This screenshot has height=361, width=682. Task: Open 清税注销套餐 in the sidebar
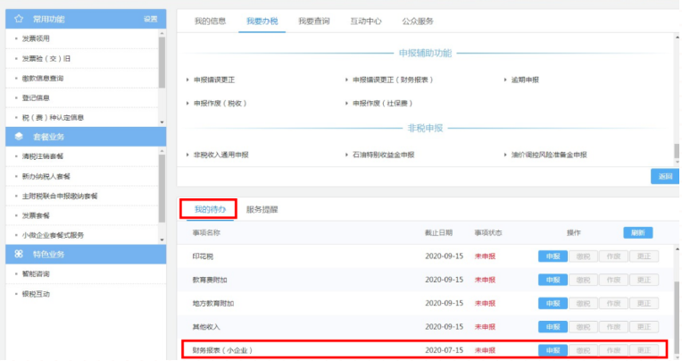pos(43,155)
